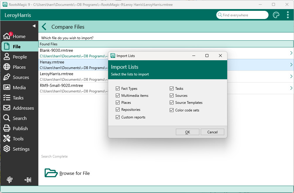The height and width of the screenshot is (193, 294).
Task: Click the Browse for File folder icon
Action: point(51,173)
